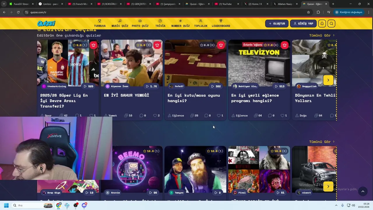The height and width of the screenshot is (210, 373).
Task: Open author Alperen İnan profile
Action: 117,86
